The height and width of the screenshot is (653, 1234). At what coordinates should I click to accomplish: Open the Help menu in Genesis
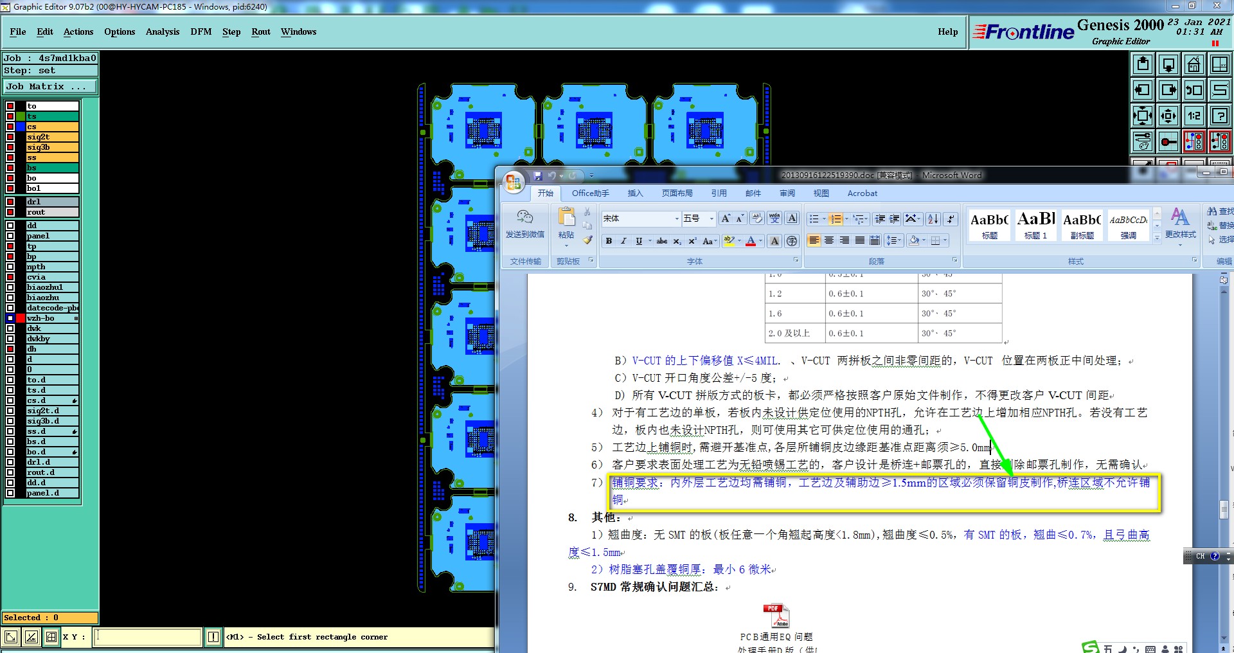pyautogui.click(x=947, y=31)
